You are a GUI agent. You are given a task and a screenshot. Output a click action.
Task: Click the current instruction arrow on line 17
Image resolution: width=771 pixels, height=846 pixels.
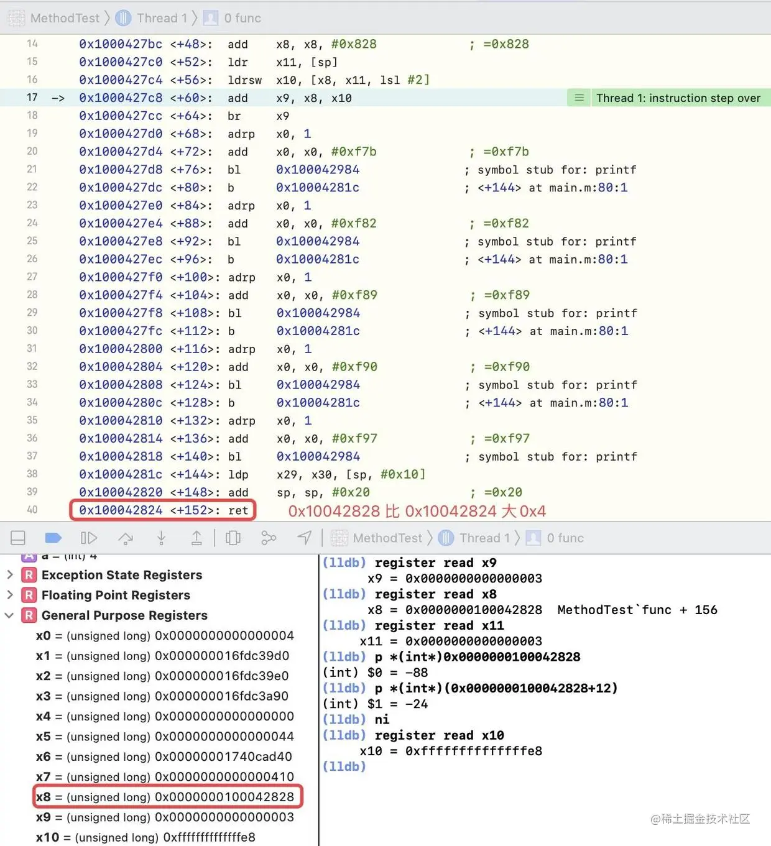(x=58, y=98)
